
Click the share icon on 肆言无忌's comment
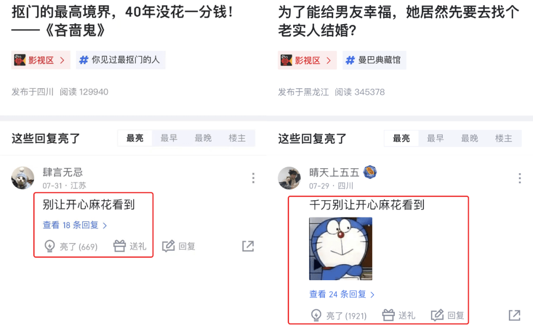248,246
